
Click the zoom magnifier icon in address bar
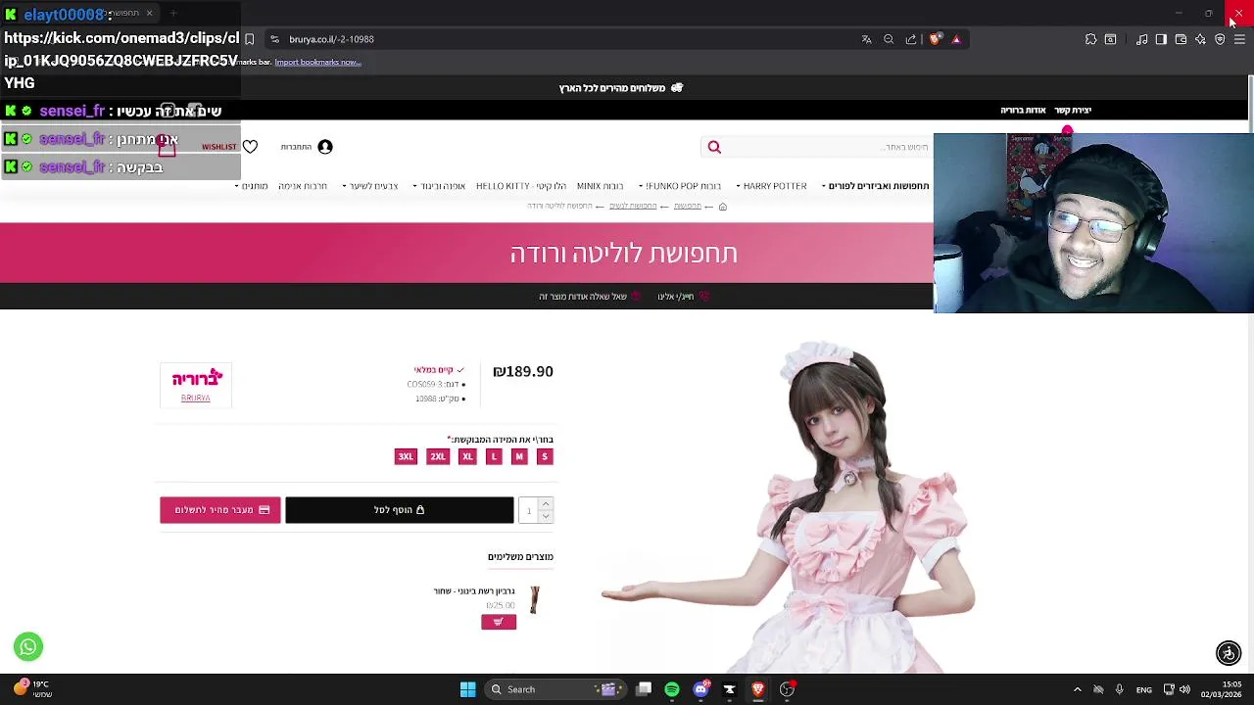[x=889, y=39]
